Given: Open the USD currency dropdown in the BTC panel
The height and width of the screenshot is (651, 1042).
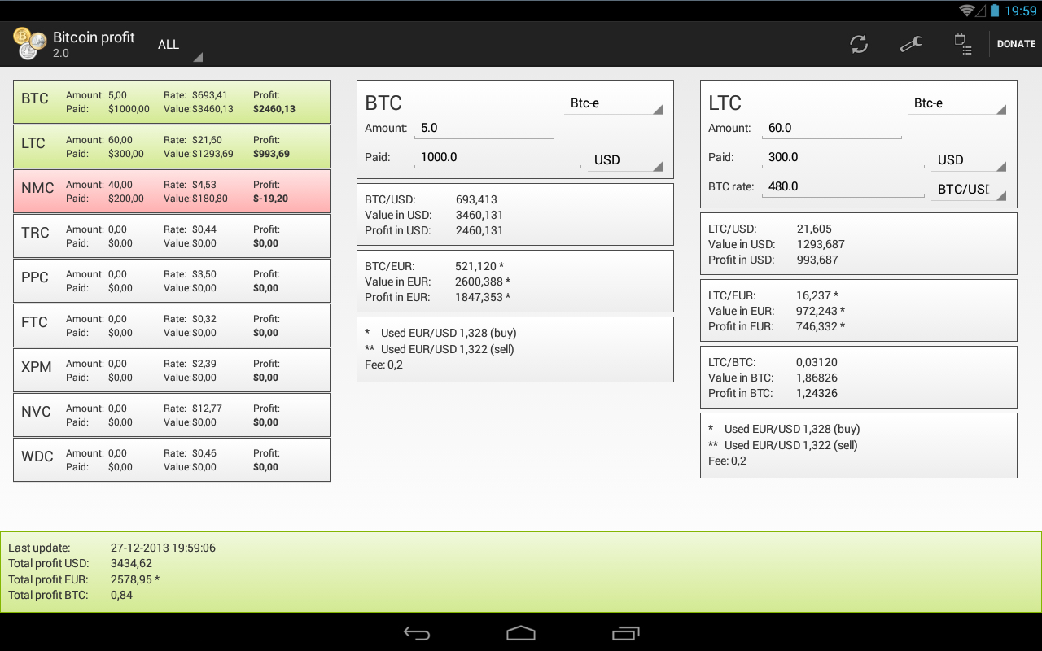Looking at the screenshot, I should pyautogui.click(x=624, y=159).
